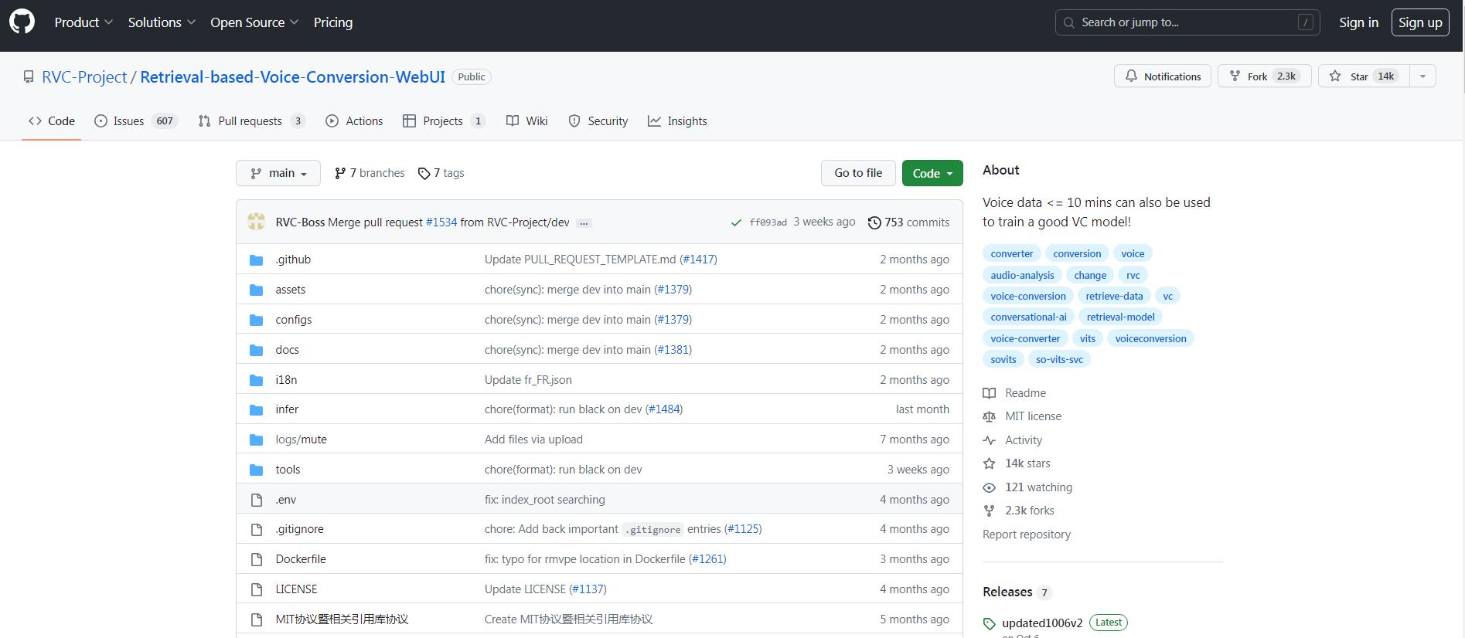Screen dimensions: 1465x638
Task: Open the 753 commits link
Action: coord(909,222)
